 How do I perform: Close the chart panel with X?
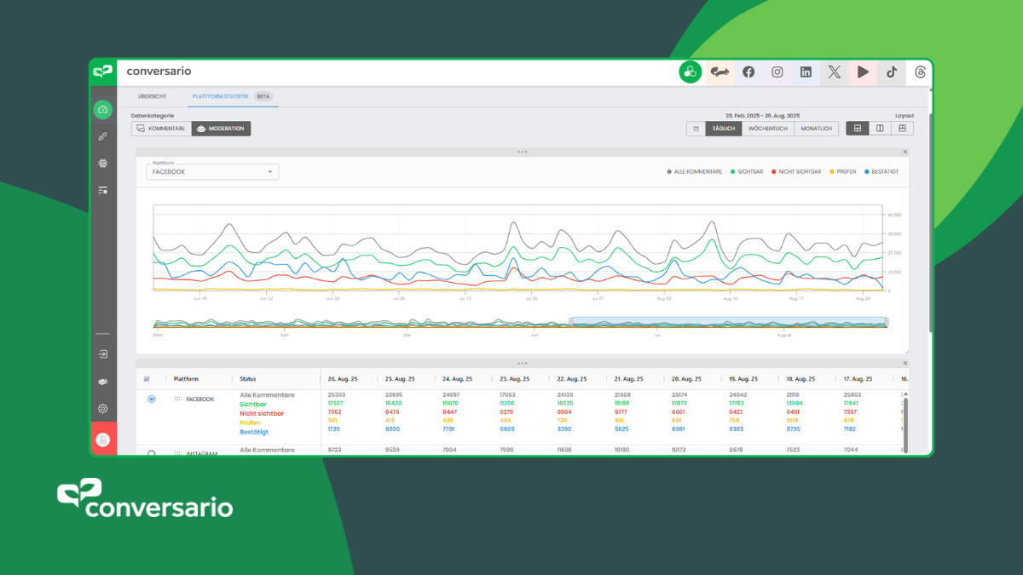coord(905,152)
